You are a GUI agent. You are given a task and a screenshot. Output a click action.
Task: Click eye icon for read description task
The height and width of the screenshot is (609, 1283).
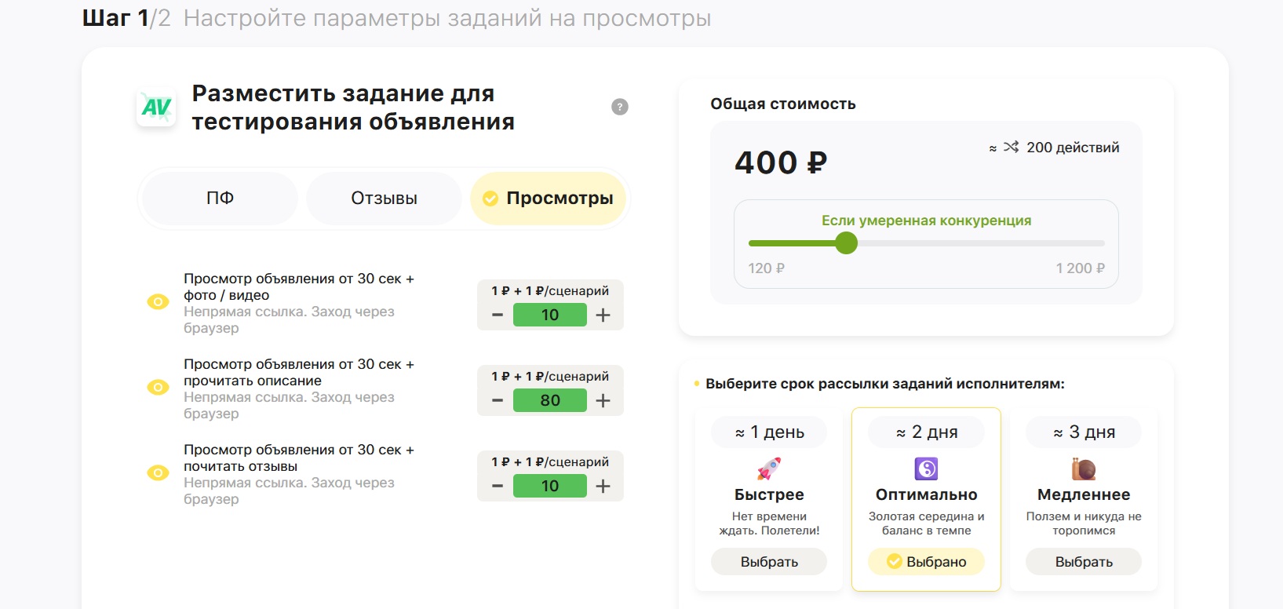158,388
